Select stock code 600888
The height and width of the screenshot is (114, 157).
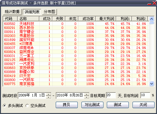pyautogui.click(x=10, y=72)
